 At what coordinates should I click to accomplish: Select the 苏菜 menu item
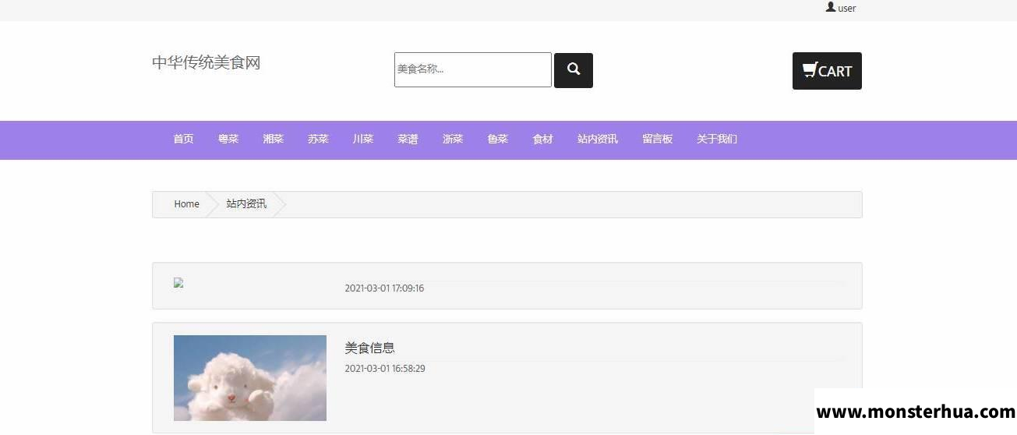click(318, 140)
